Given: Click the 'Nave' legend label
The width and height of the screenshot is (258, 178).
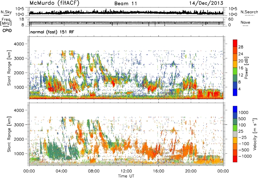Looking at the screenshot, I should 245,22.
